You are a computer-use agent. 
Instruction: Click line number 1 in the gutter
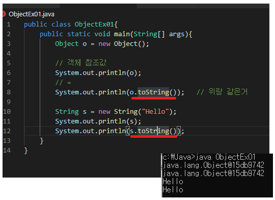(x=9, y=24)
